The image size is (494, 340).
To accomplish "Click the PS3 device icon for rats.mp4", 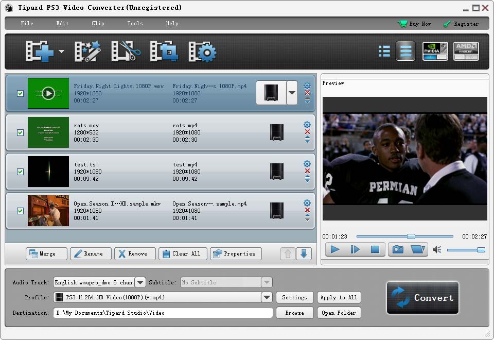I will coord(277,132).
